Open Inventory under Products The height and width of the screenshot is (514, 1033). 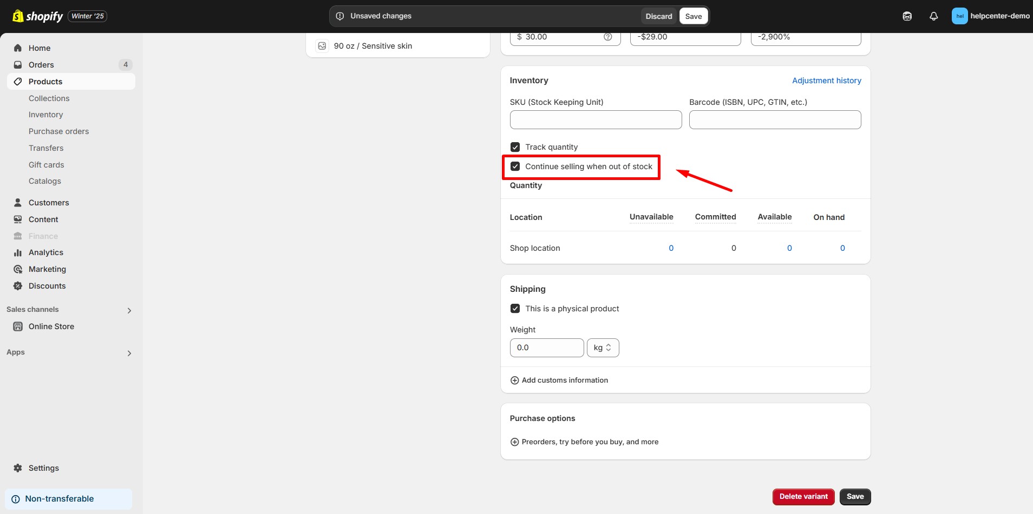pos(45,115)
